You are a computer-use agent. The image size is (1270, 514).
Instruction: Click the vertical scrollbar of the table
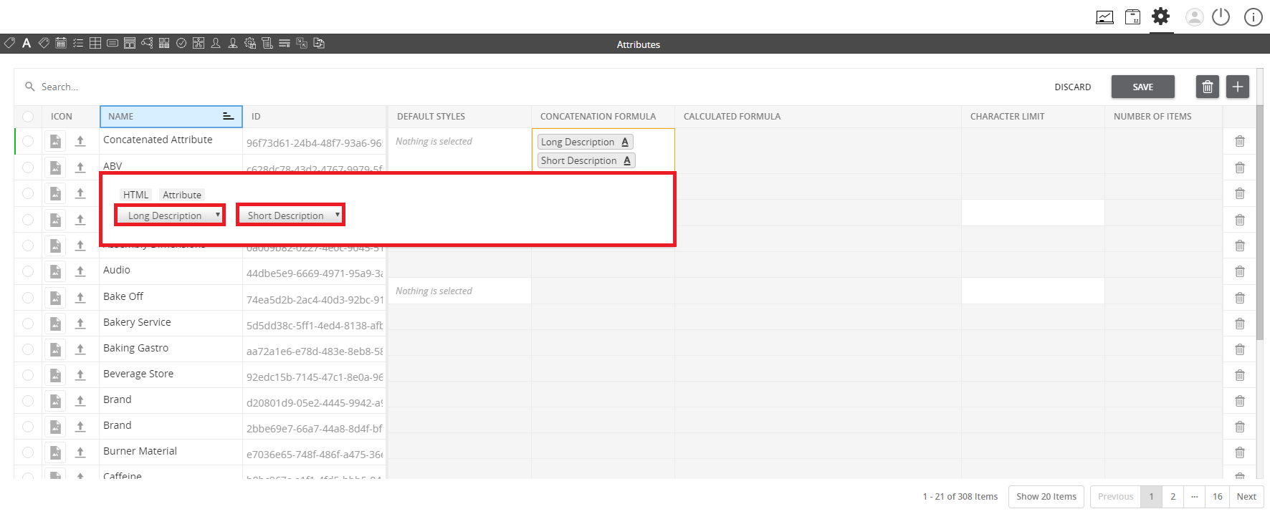(x=1259, y=222)
